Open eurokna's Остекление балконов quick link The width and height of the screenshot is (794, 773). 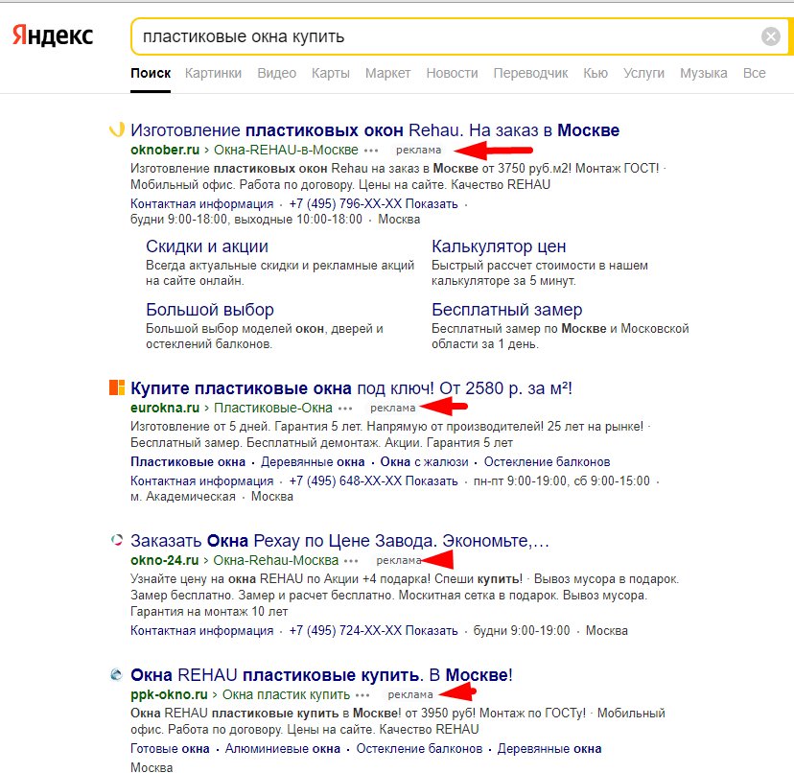(547, 462)
